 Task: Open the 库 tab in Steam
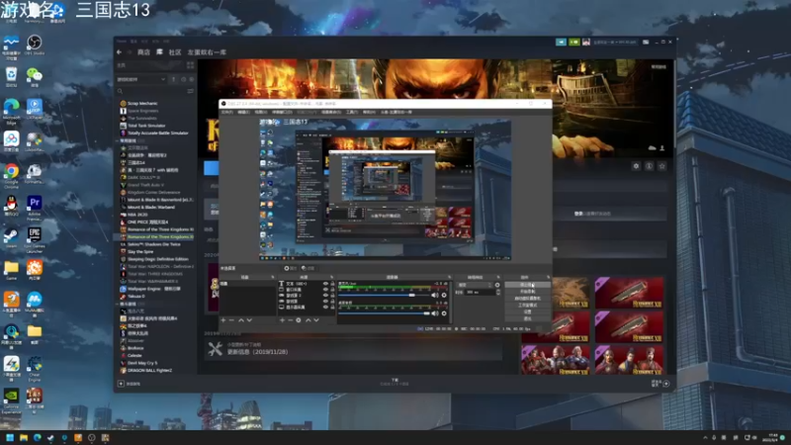tap(159, 52)
